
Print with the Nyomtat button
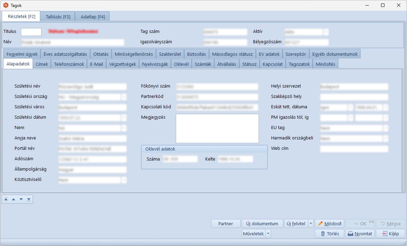coord(360,234)
